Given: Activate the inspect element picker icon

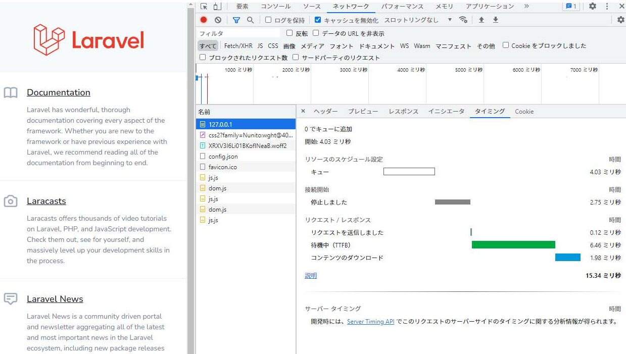Looking at the screenshot, I should coord(204,7).
